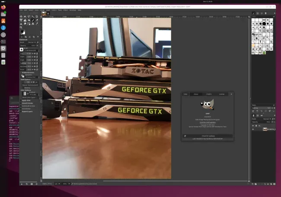The width and height of the screenshot is (281, 197).
Task: Click the refresh icon beside Check for updates
Action: click(x=185, y=136)
